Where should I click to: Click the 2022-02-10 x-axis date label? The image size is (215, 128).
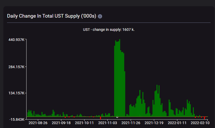[200, 123]
